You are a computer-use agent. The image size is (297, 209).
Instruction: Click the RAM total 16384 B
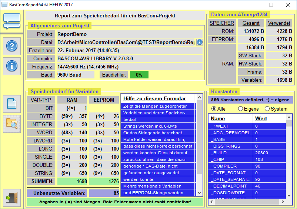251,47
